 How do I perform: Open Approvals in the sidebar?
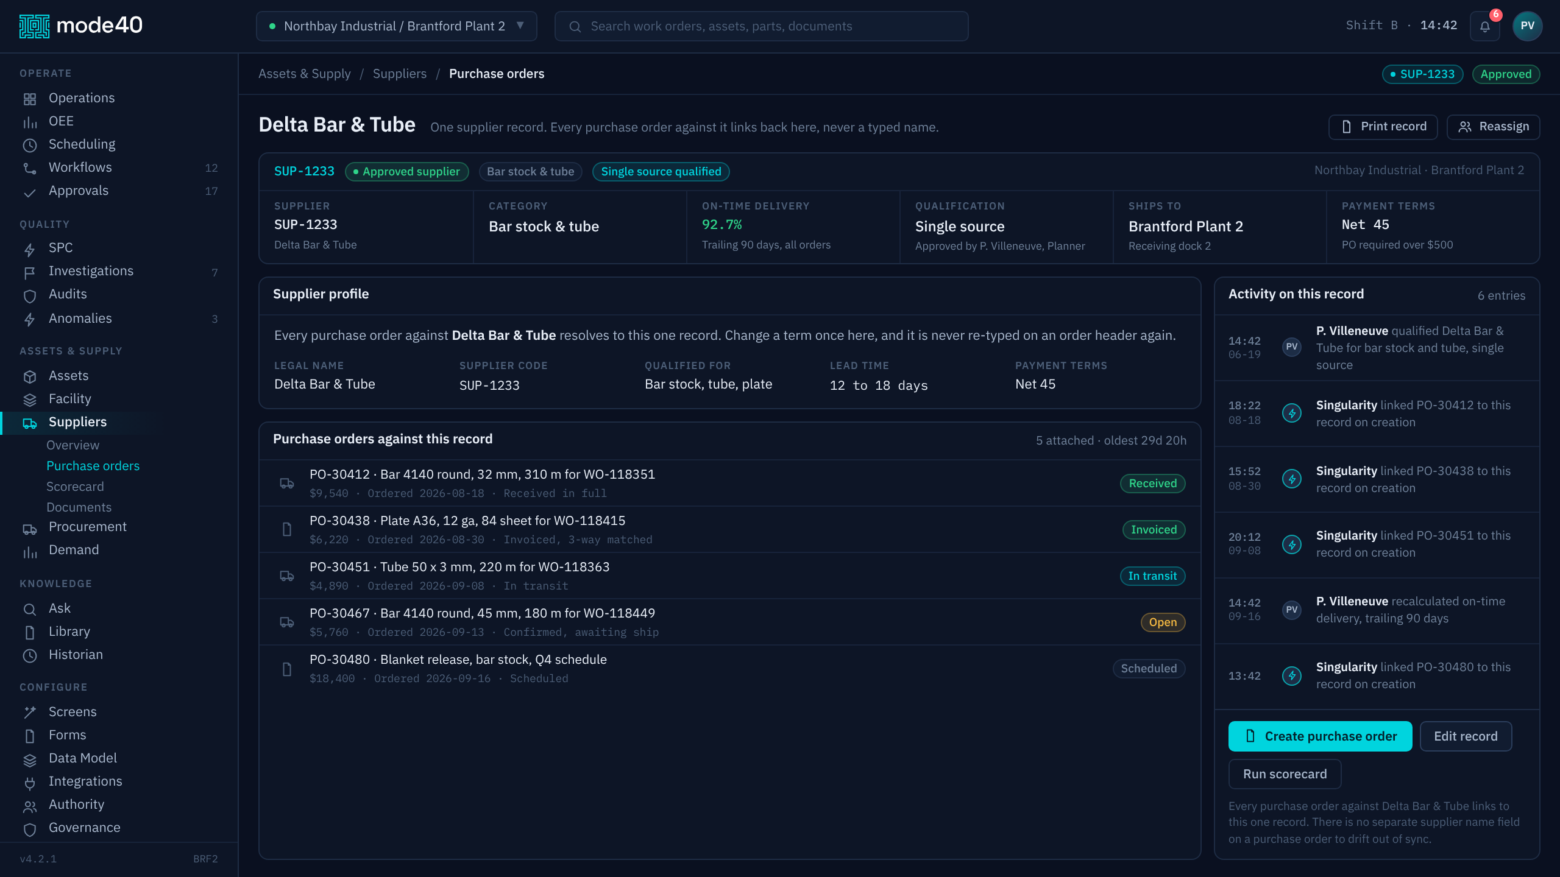[119, 191]
